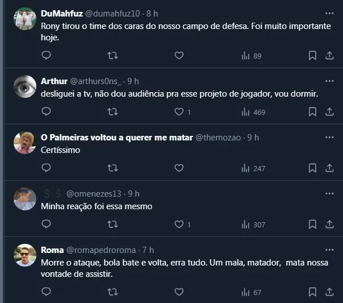Screen dimensions: 343x303
Task: Like Arthur's tweet about turning off the TV
Action: click(x=179, y=112)
